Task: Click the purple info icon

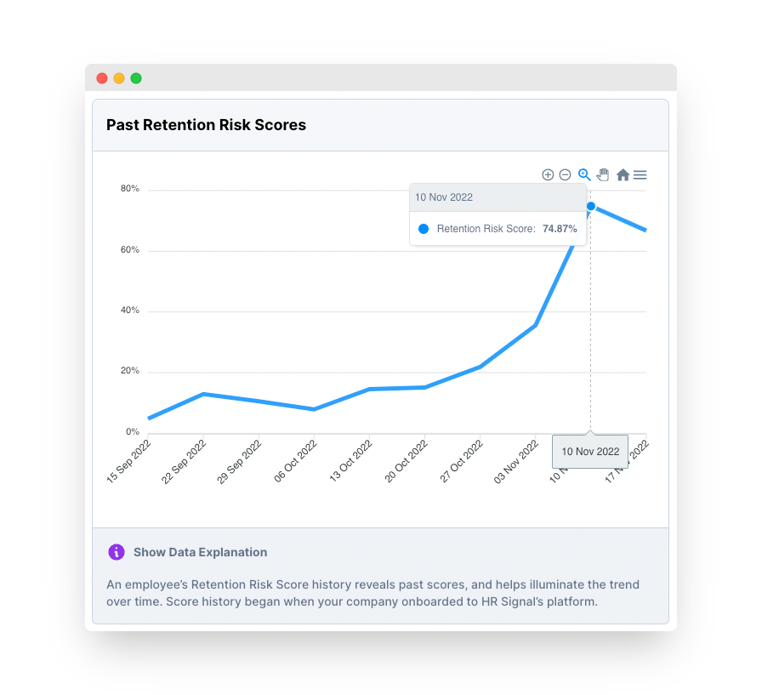Action: click(x=117, y=552)
